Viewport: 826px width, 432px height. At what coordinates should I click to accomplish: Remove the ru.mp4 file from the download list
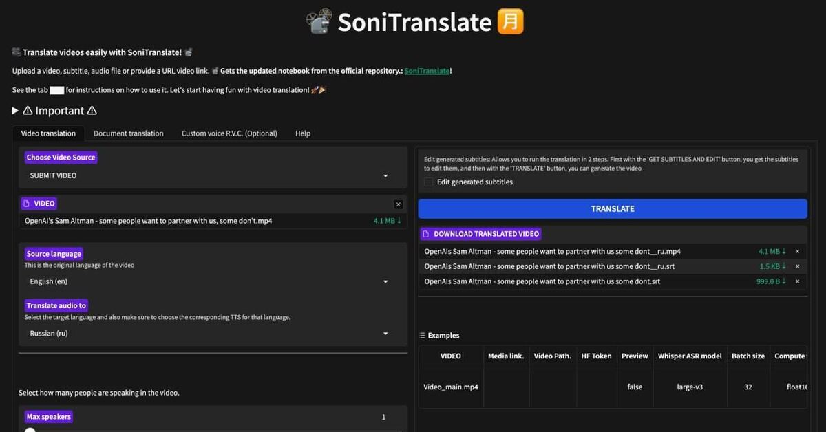pyautogui.click(x=798, y=252)
